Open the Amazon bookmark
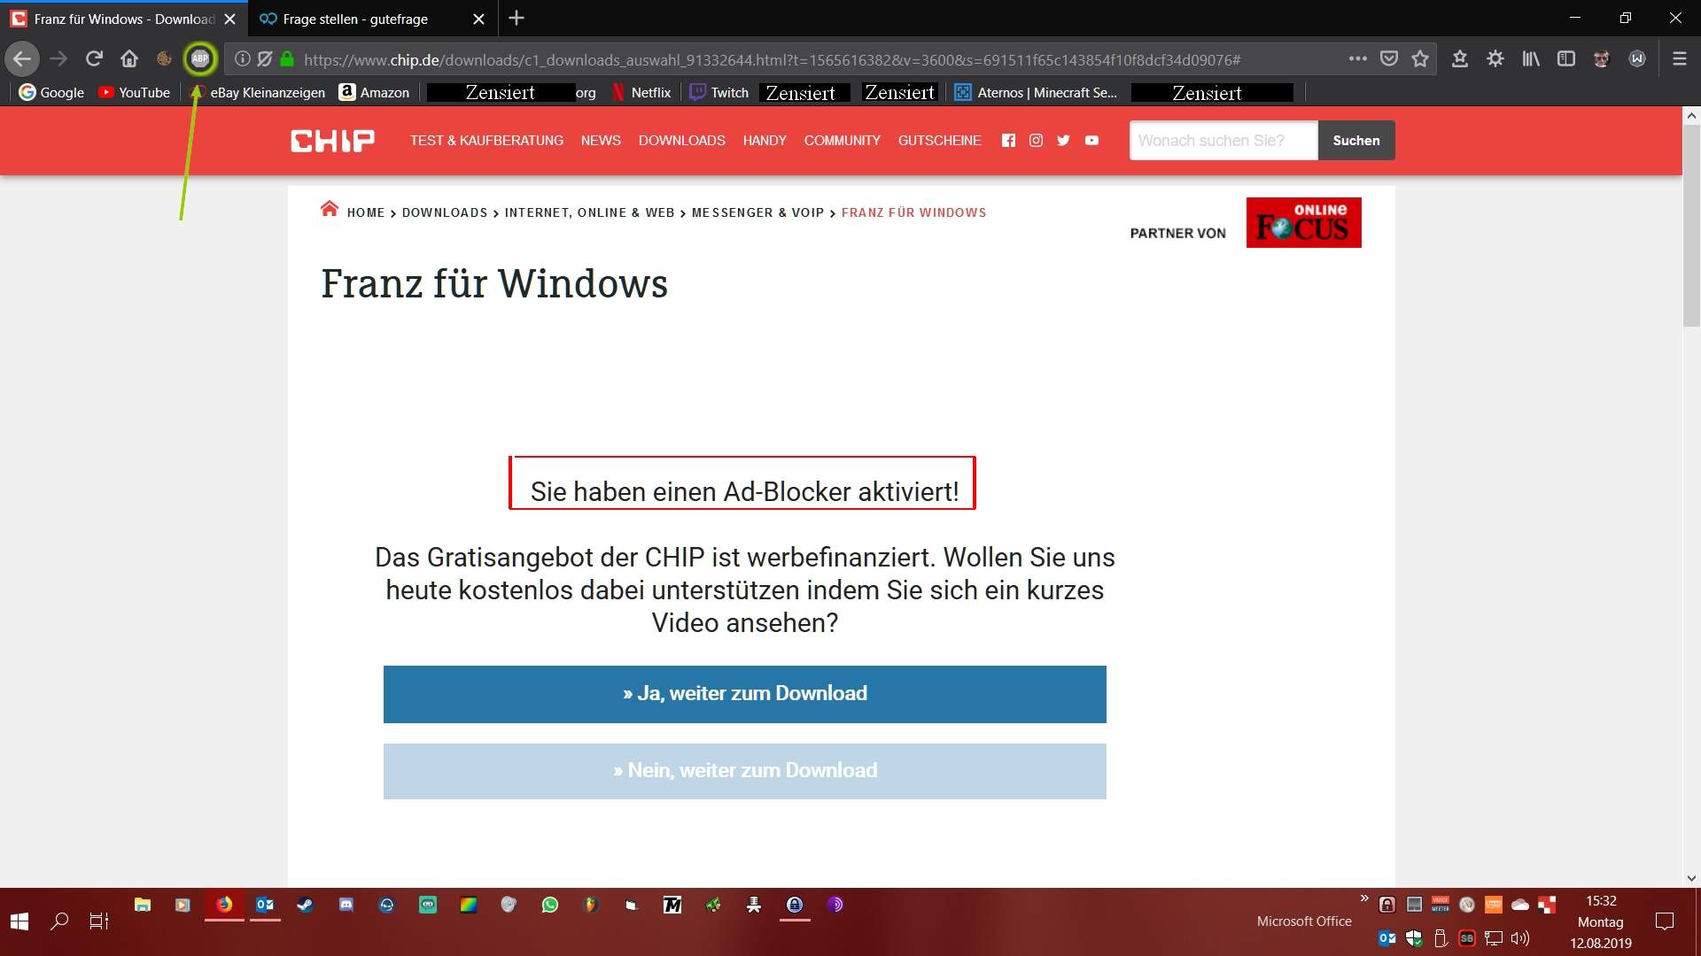The height and width of the screenshot is (956, 1701). 375,92
